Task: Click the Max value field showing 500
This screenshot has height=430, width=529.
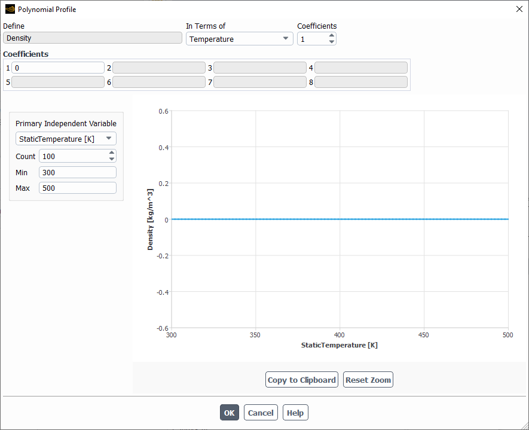Action: pyautogui.click(x=78, y=188)
